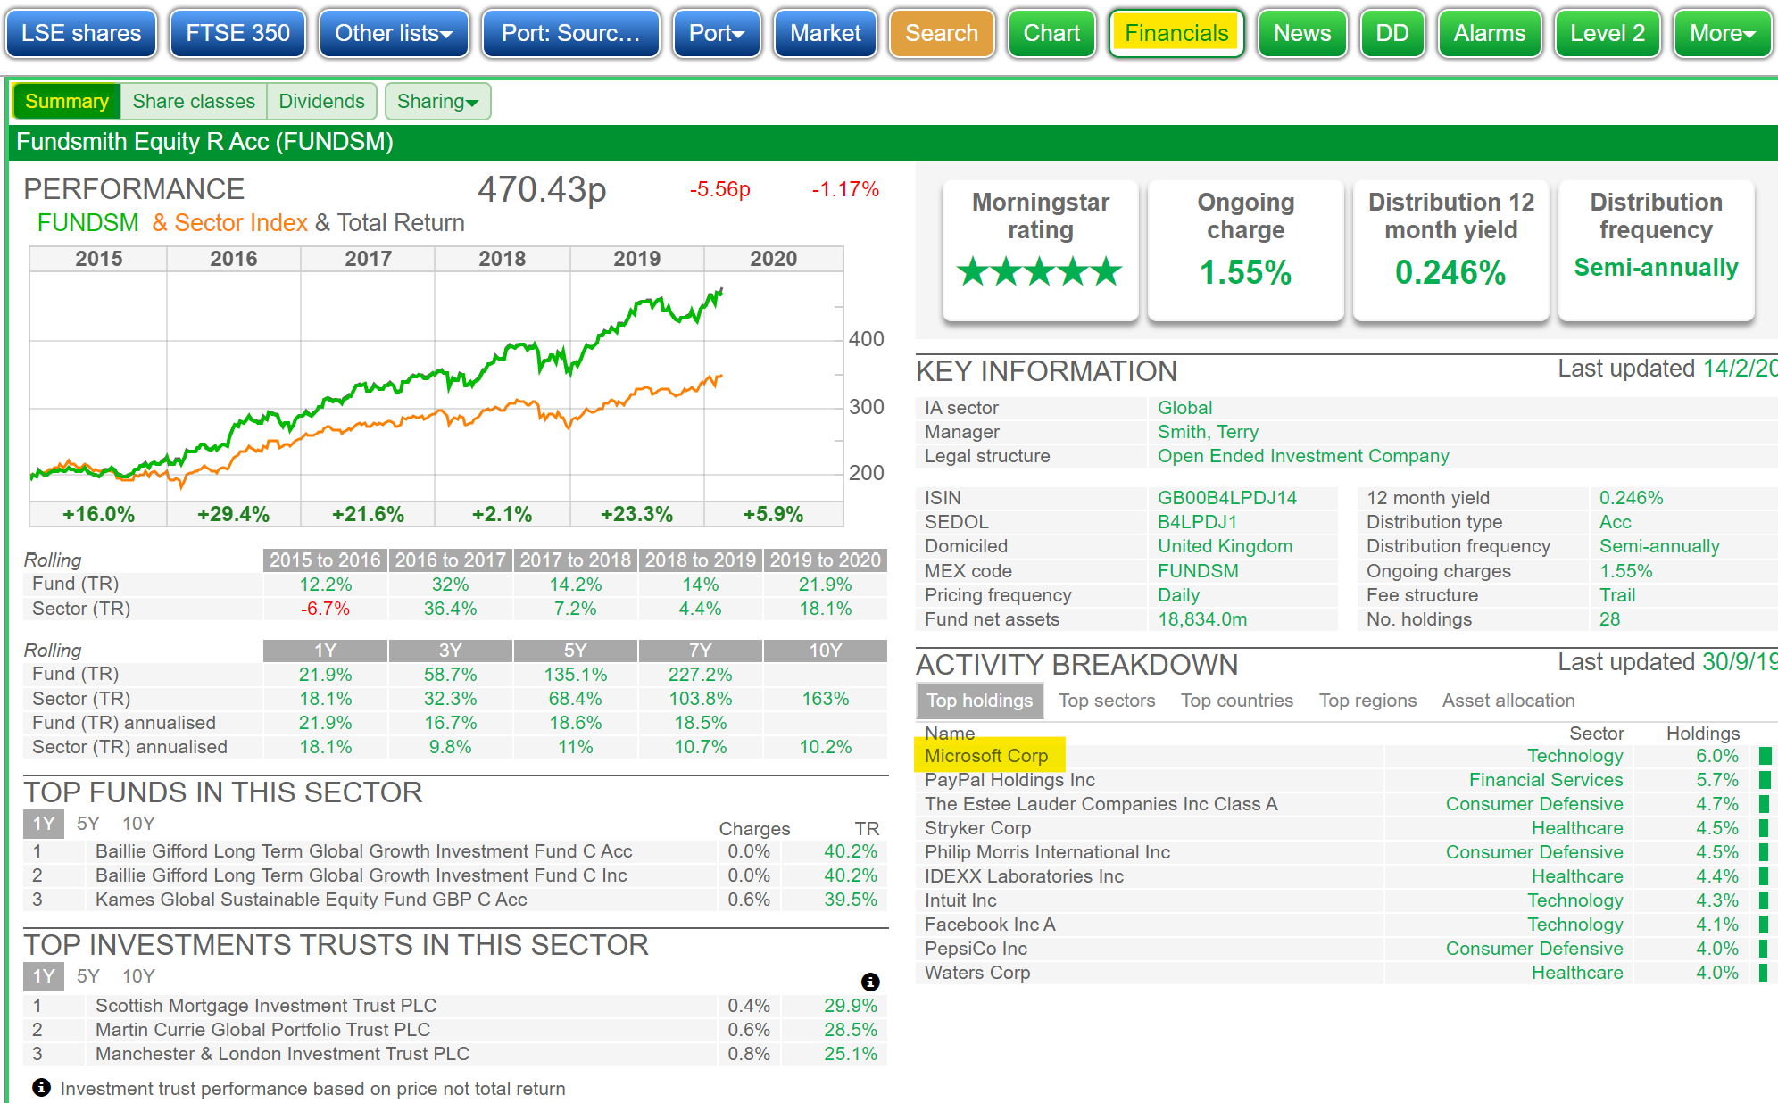This screenshot has width=1778, height=1103.
Task: Select 5Y under Top Funds in sector
Action: (88, 823)
